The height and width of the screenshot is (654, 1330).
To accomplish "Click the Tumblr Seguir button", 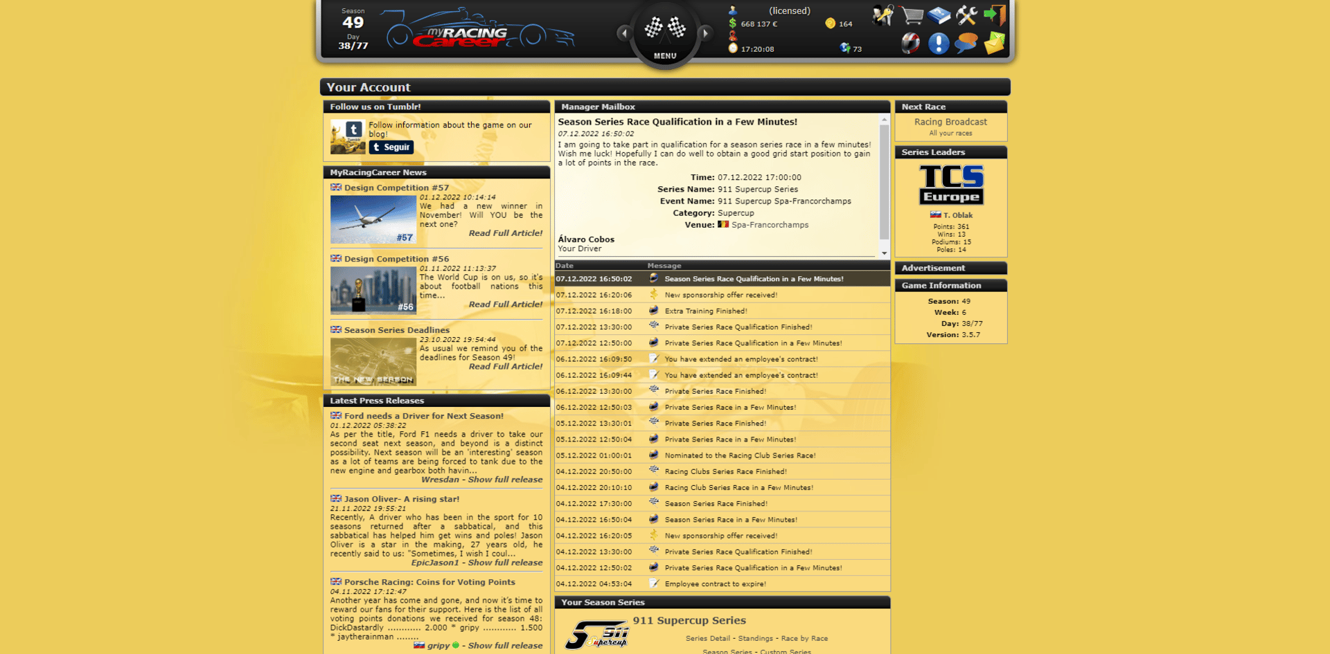I will (x=391, y=147).
